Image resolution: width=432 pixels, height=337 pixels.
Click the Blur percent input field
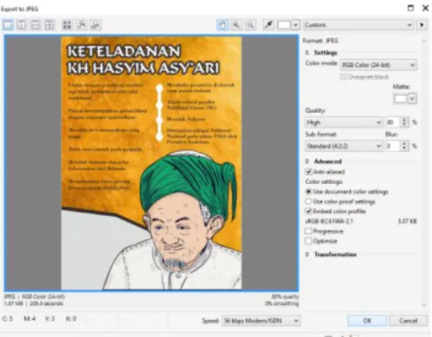(x=393, y=146)
